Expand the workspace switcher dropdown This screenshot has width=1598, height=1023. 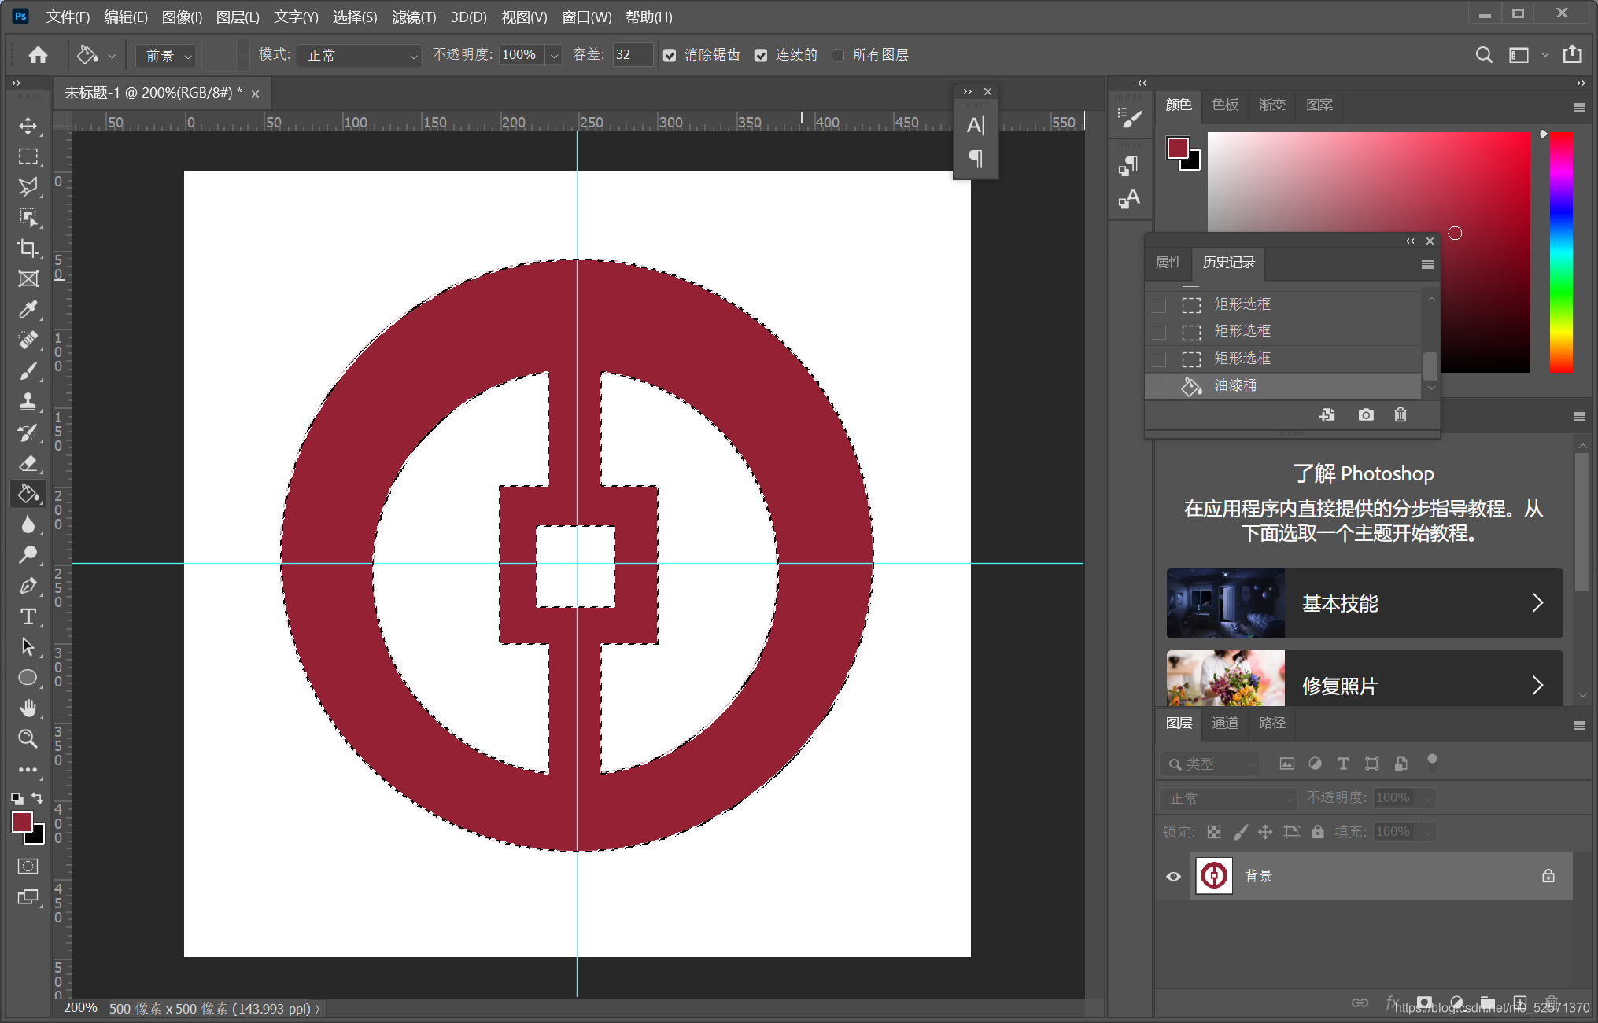[1544, 55]
